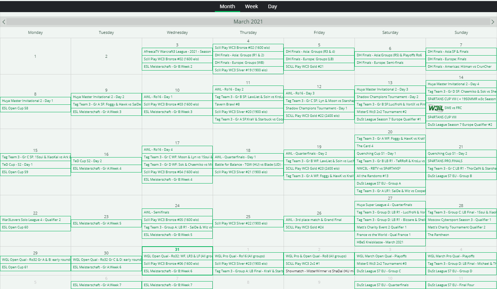Open The Pantheon event
The image size is (497, 289).
pos(438,235)
